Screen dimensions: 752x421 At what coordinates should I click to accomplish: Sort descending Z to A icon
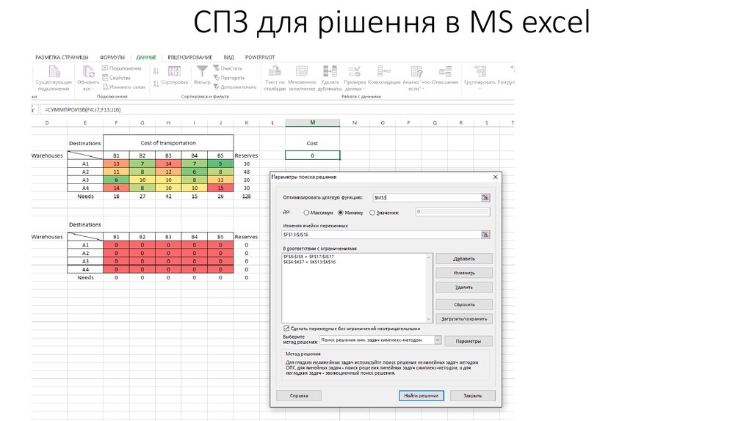point(156,84)
